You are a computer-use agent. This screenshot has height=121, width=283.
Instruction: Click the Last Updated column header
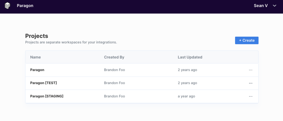pyautogui.click(x=190, y=57)
